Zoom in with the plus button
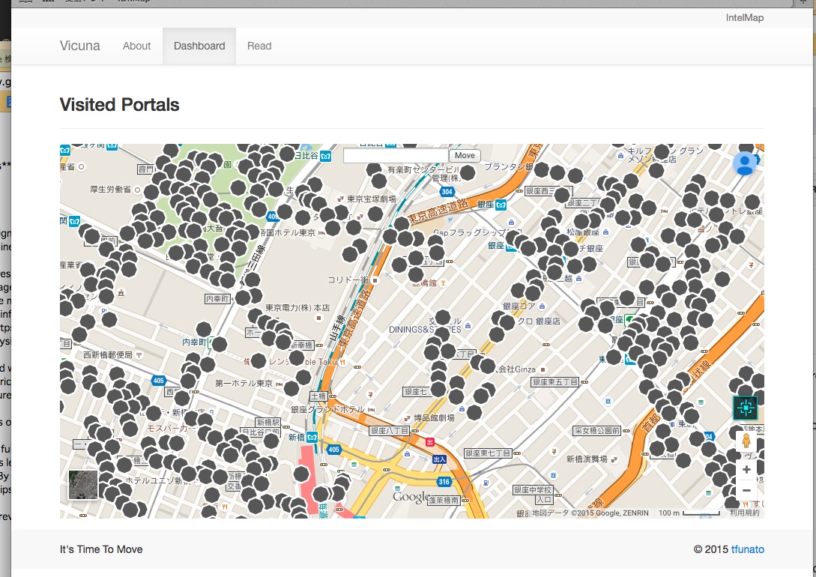 [x=746, y=470]
